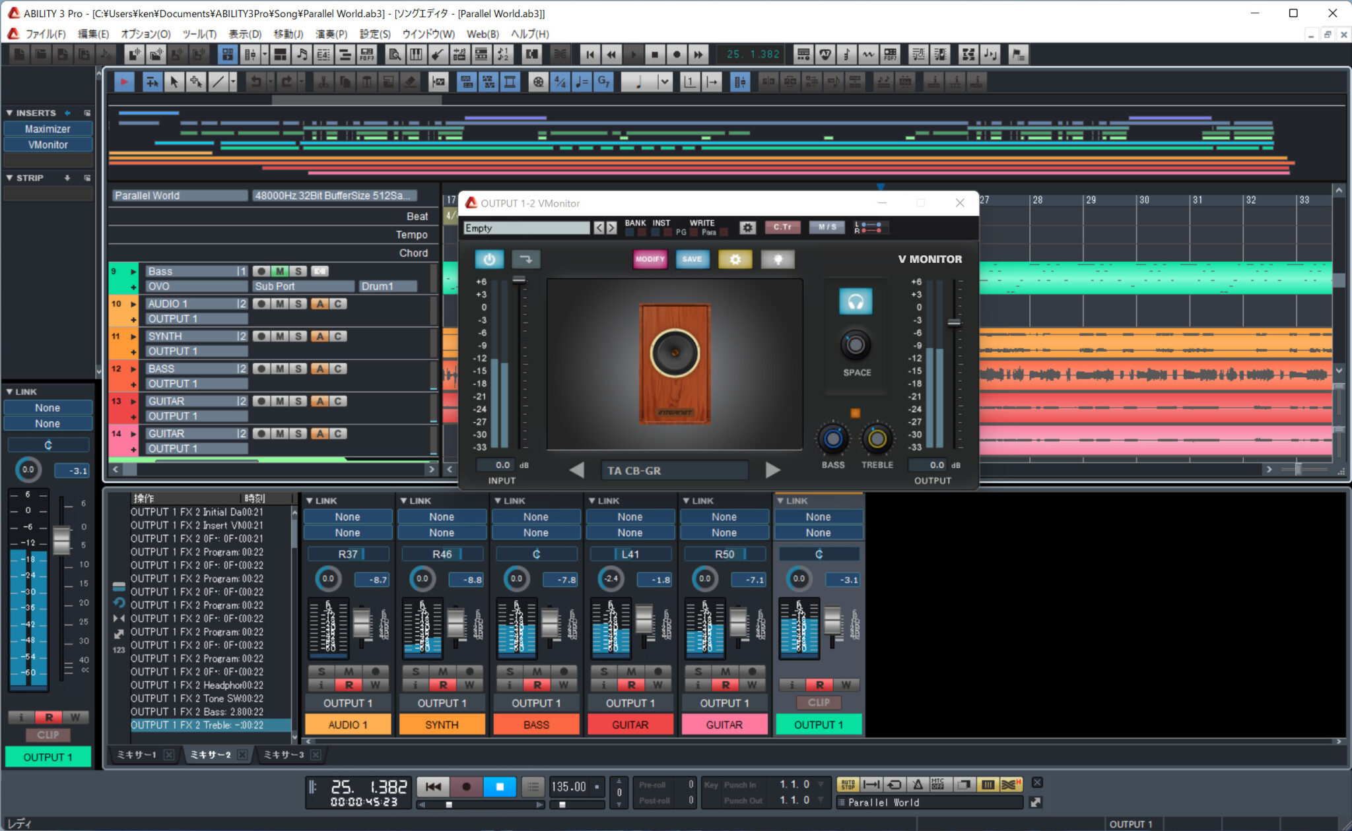Open the guitar editor icon
The height and width of the screenshot is (831, 1352).
(437, 55)
